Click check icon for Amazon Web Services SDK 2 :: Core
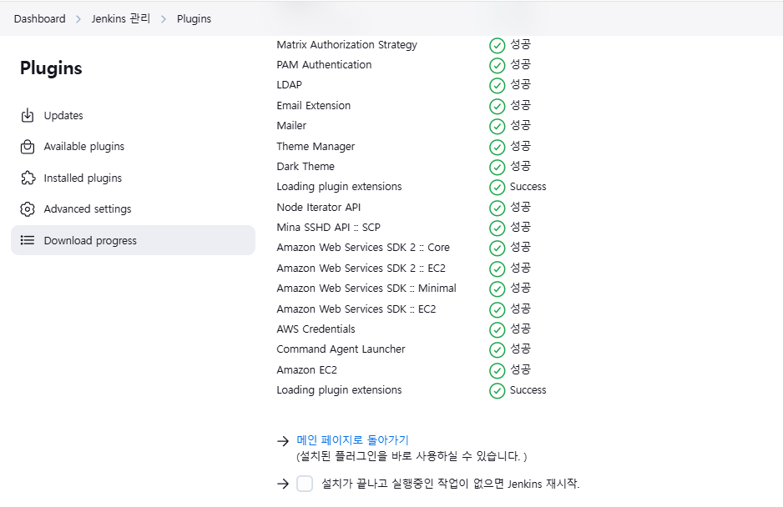 click(497, 248)
